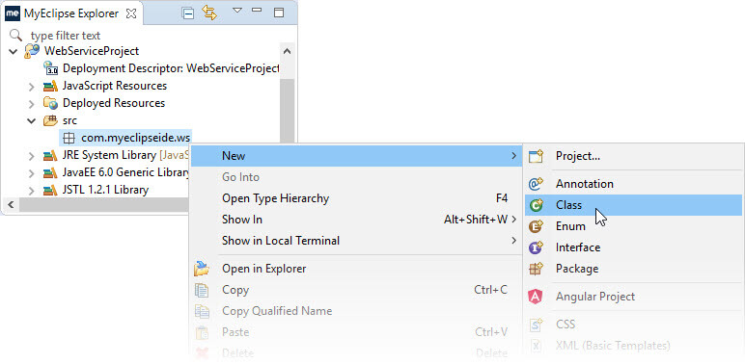The image size is (745, 364).
Task: Choose Paste from context menu
Action: coord(355,333)
